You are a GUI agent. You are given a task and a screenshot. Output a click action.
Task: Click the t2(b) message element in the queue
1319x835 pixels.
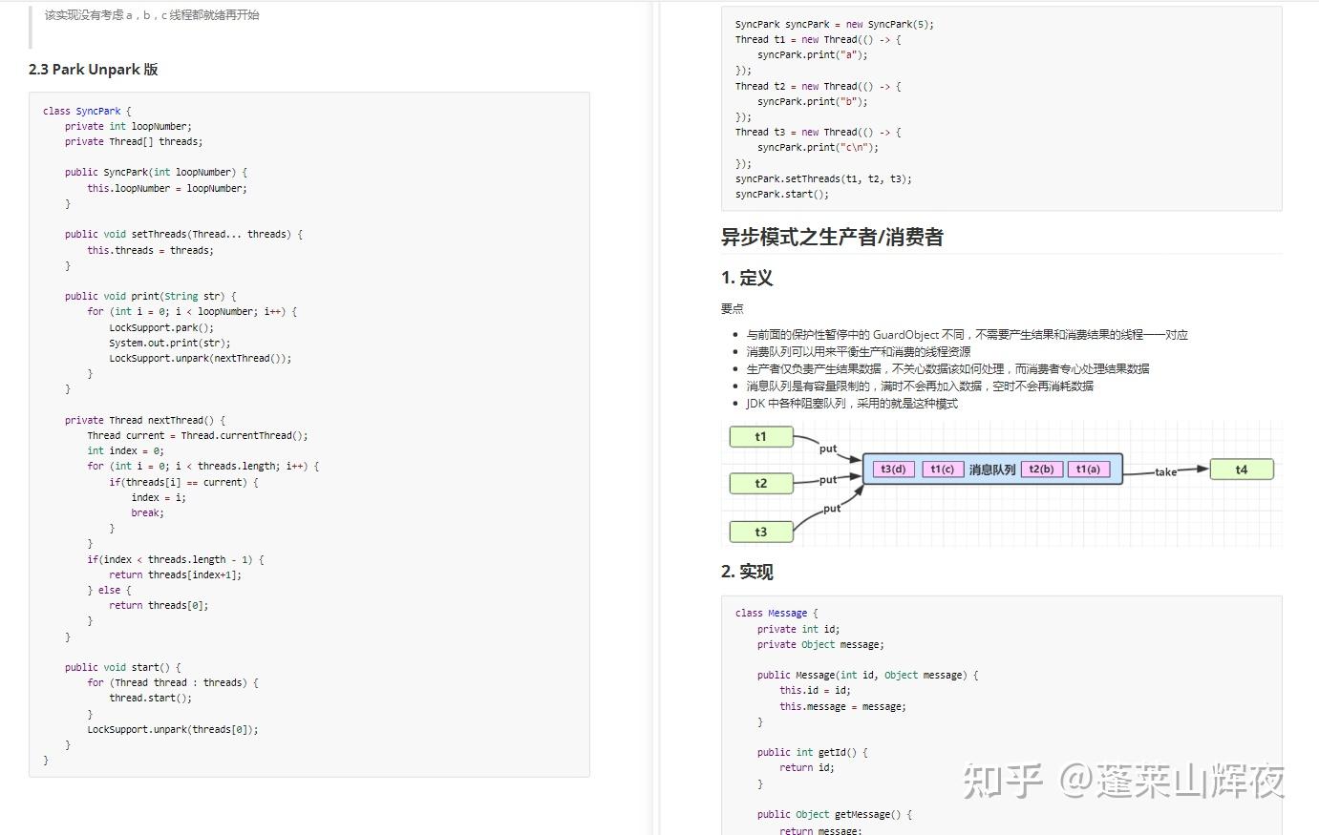coord(1040,469)
